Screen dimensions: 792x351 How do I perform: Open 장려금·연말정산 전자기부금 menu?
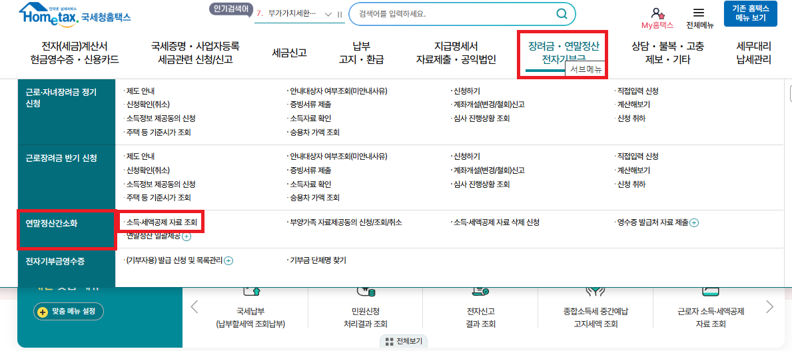pyautogui.click(x=563, y=53)
